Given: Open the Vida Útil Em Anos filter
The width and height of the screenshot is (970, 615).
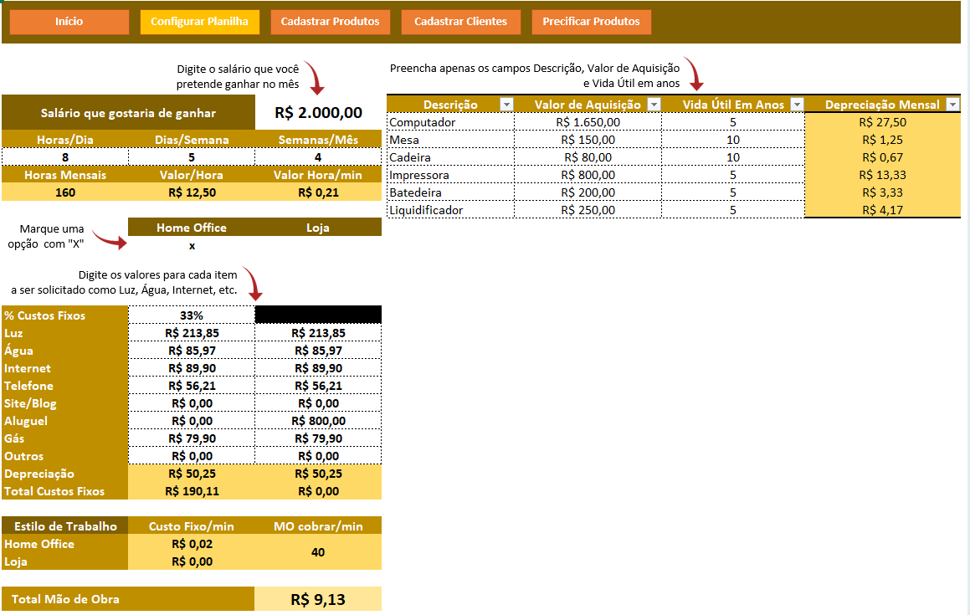Looking at the screenshot, I should coord(796,105).
